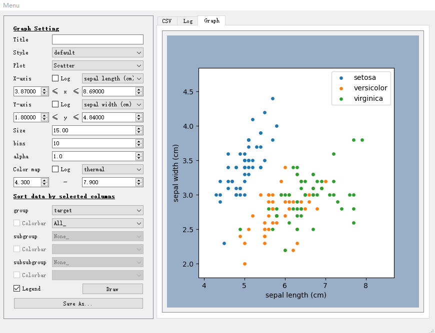Viewport: 435px width, 333px height.
Task: Click the "sepal width (cm)" y-axis label
Action: click(x=175, y=173)
